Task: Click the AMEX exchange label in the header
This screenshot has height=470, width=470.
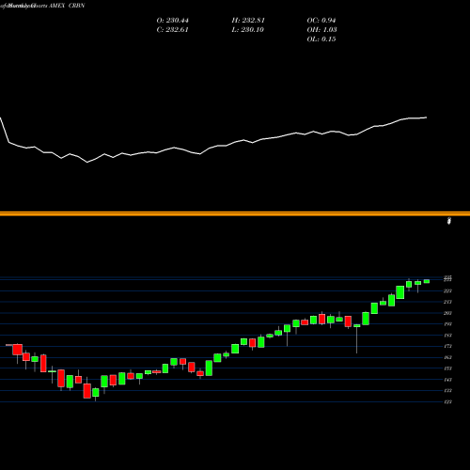Action: (x=56, y=6)
